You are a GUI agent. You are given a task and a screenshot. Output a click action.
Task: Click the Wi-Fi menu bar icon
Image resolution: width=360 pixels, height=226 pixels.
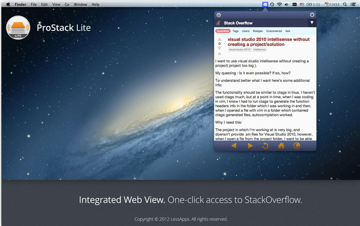[x=279, y=4]
